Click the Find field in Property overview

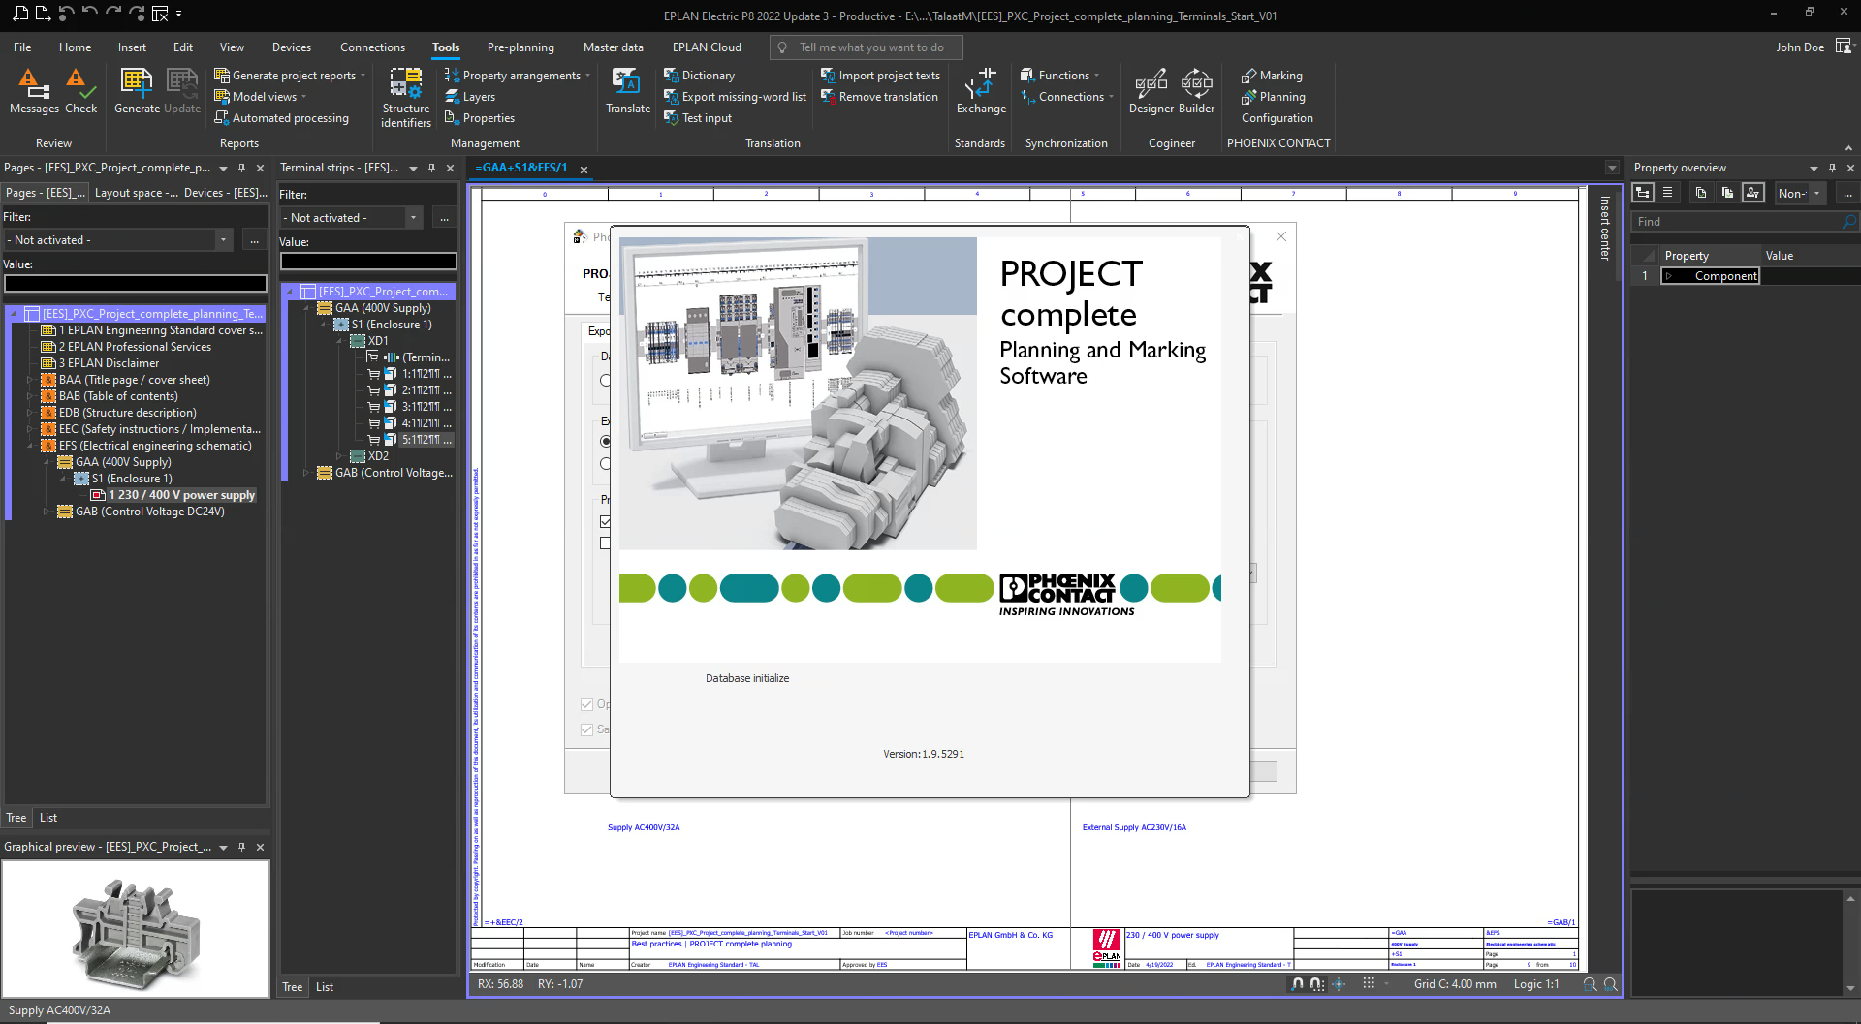[x=1735, y=222]
